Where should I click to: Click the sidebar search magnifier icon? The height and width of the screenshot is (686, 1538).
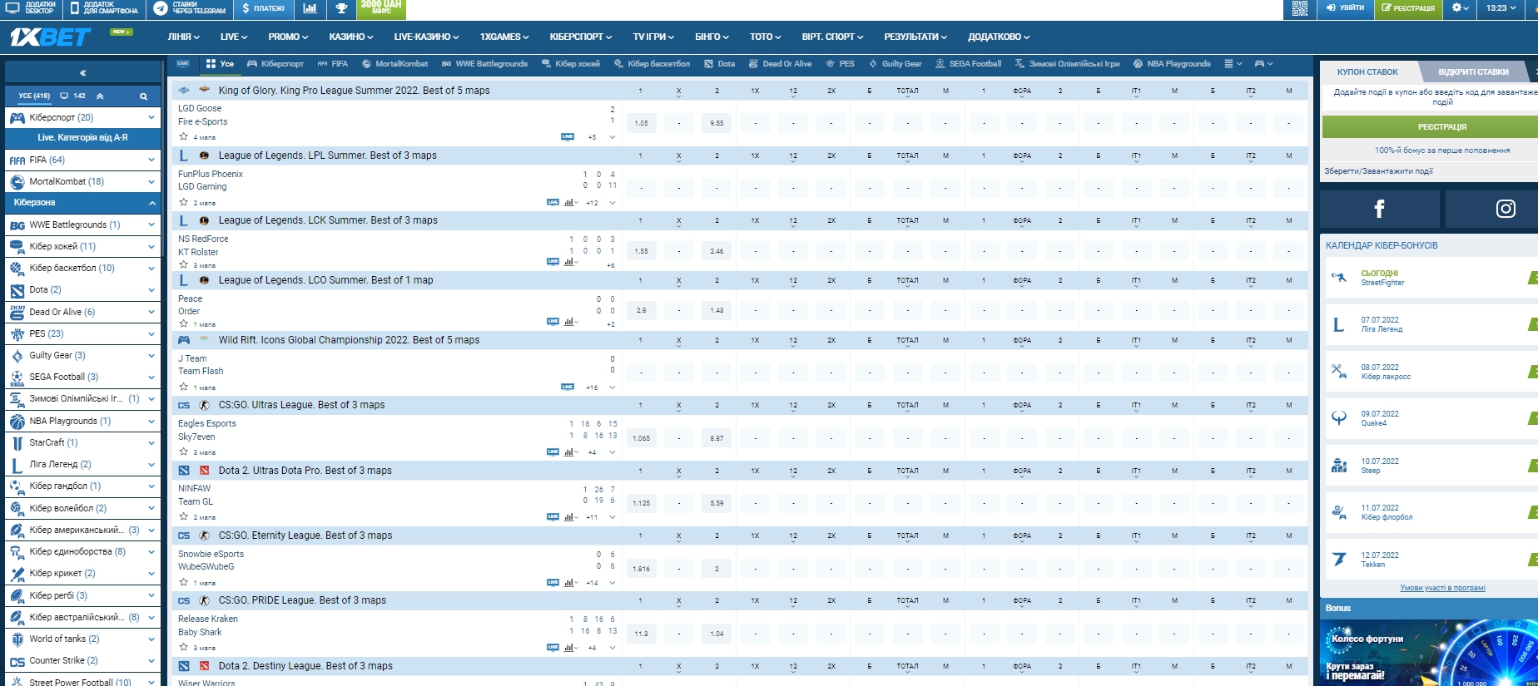(143, 96)
